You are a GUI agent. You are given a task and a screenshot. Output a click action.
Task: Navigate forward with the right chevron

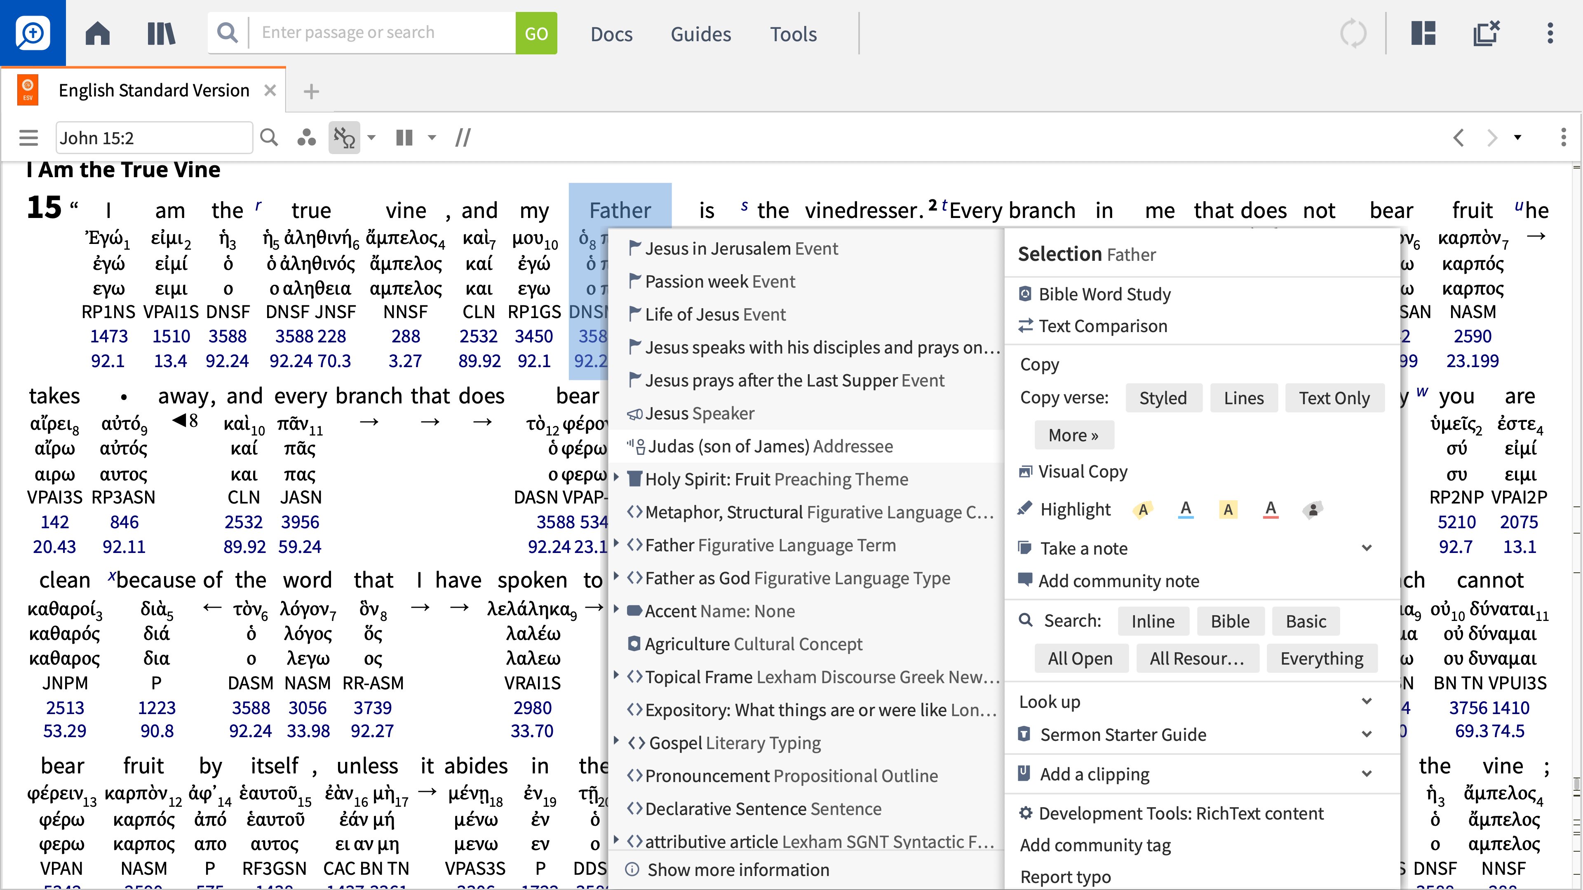pos(1491,138)
